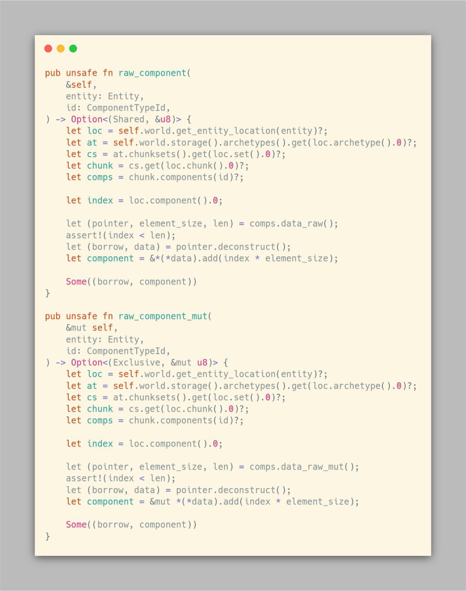Viewport: 466px width, 591px height.
Task: Click "Some((borrow, component))" inside raw_component_mut
Action: pyautogui.click(x=131, y=525)
